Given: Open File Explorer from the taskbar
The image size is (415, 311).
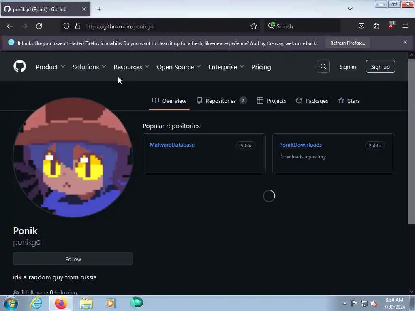Looking at the screenshot, I should coord(86,303).
